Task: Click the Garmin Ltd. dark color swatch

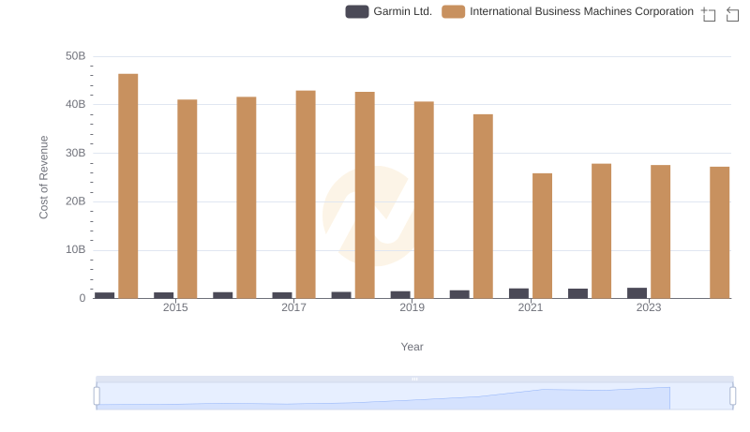Action: pyautogui.click(x=357, y=11)
